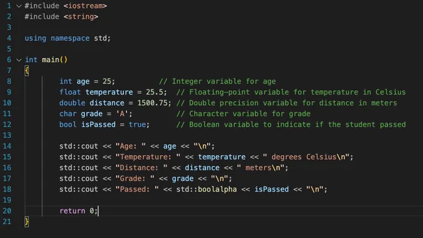
Task: Collapse the main() function fold chevron
Action: click(19, 60)
